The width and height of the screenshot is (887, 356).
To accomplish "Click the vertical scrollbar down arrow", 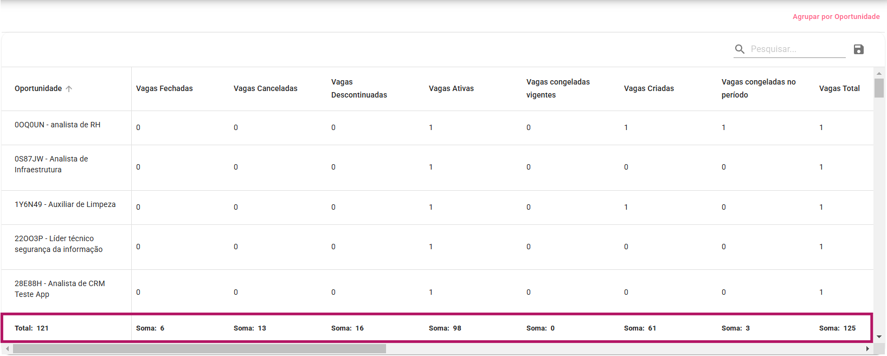I will (x=879, y=336).
